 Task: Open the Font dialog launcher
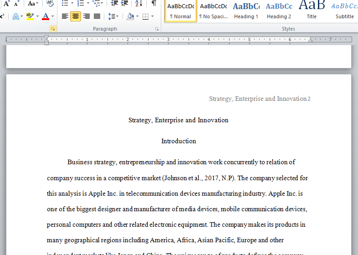53,29
